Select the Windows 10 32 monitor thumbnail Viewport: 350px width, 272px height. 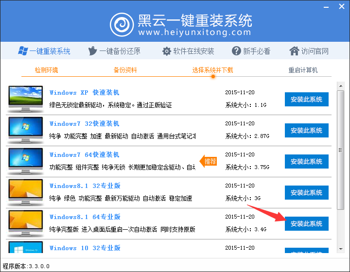click(25, 247)
